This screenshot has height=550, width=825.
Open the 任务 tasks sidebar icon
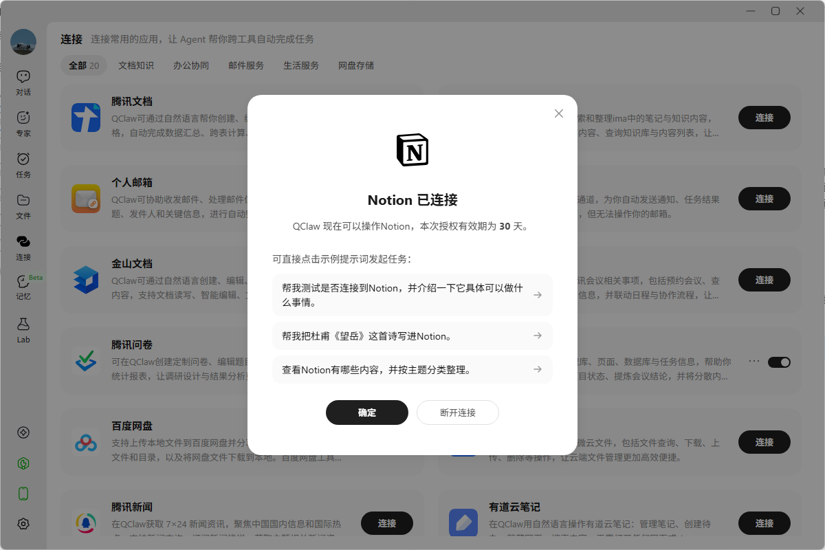point(23,165)
